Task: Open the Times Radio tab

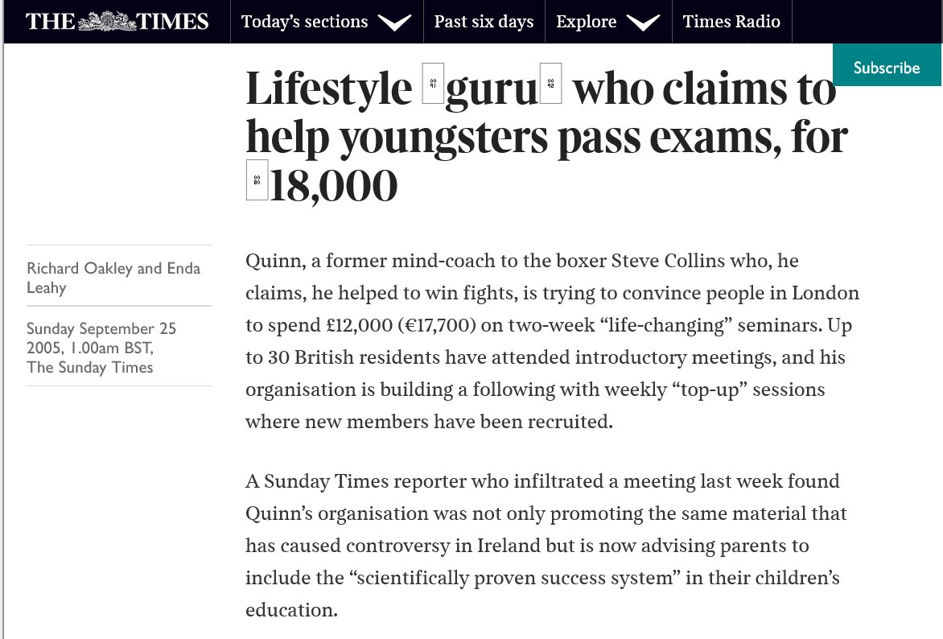Action: coord(731,22)
